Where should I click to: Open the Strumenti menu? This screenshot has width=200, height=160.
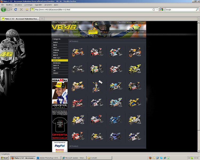click(48, 5)
